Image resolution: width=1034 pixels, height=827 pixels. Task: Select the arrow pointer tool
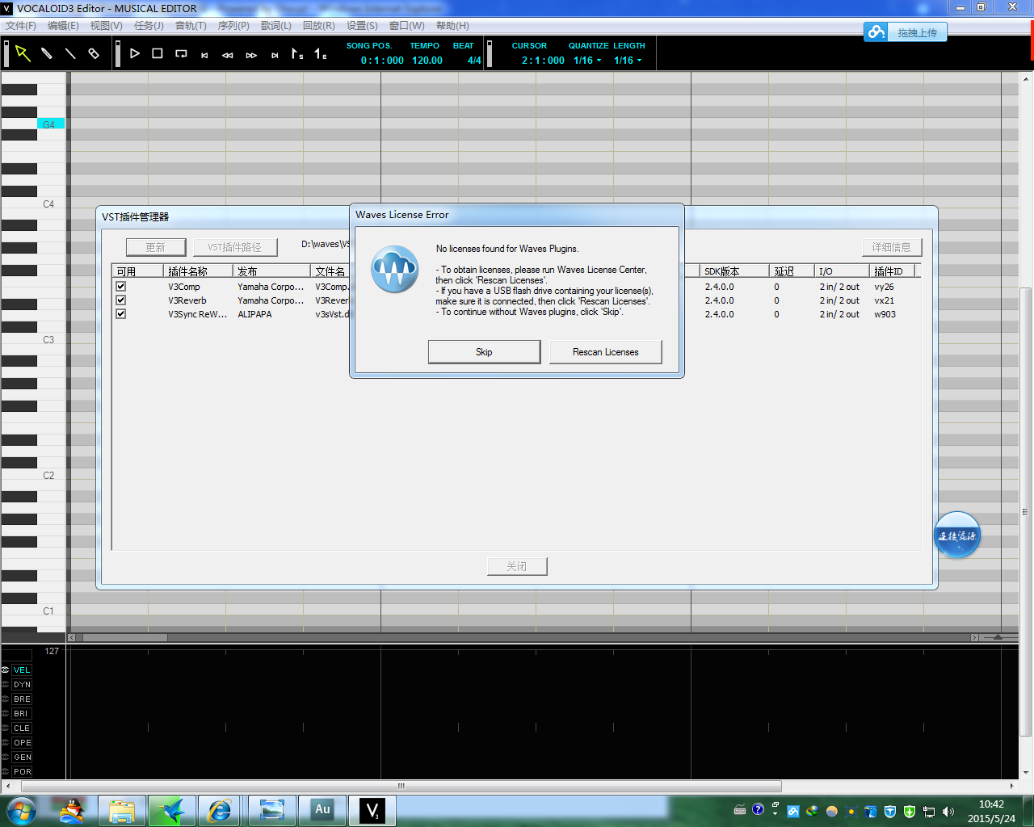(x=23, y=53)
